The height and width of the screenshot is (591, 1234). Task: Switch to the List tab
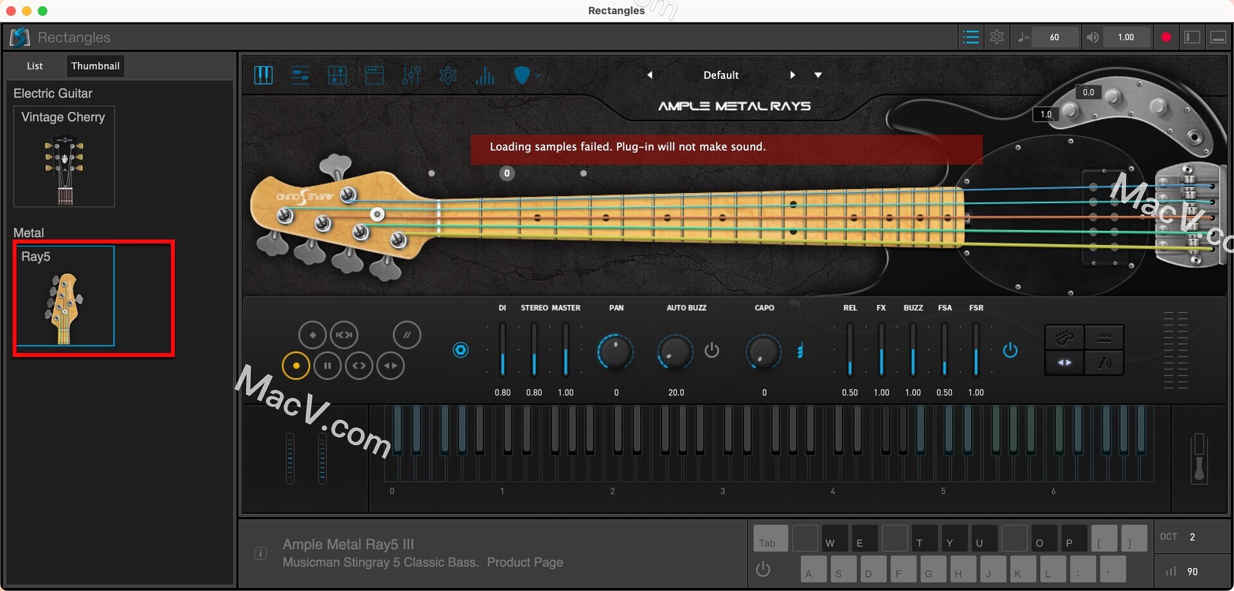coord(35,66)
